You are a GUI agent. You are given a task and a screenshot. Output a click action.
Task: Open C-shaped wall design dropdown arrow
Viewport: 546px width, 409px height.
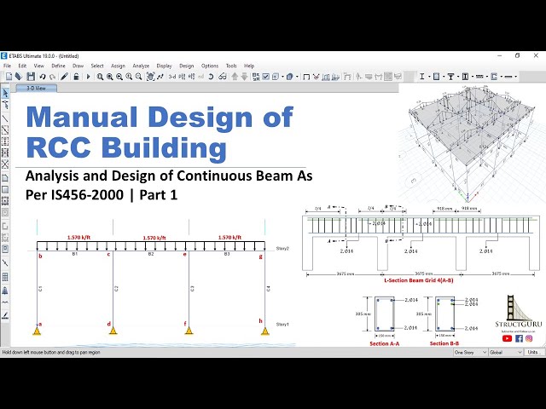[501, 77]
